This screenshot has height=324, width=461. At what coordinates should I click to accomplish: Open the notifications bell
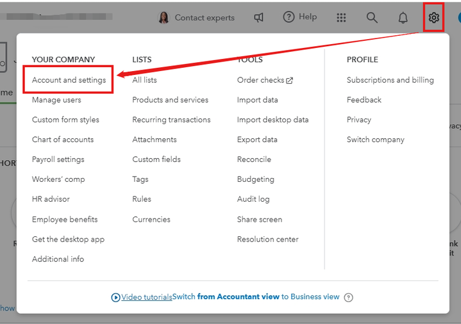tap(403, 17)
